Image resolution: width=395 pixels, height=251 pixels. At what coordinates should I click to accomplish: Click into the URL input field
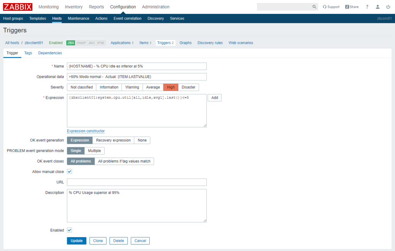click(x=137, y=182)
